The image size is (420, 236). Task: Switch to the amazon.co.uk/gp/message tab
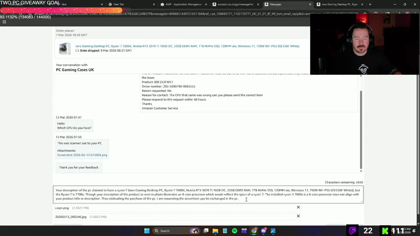coord(235,4)
